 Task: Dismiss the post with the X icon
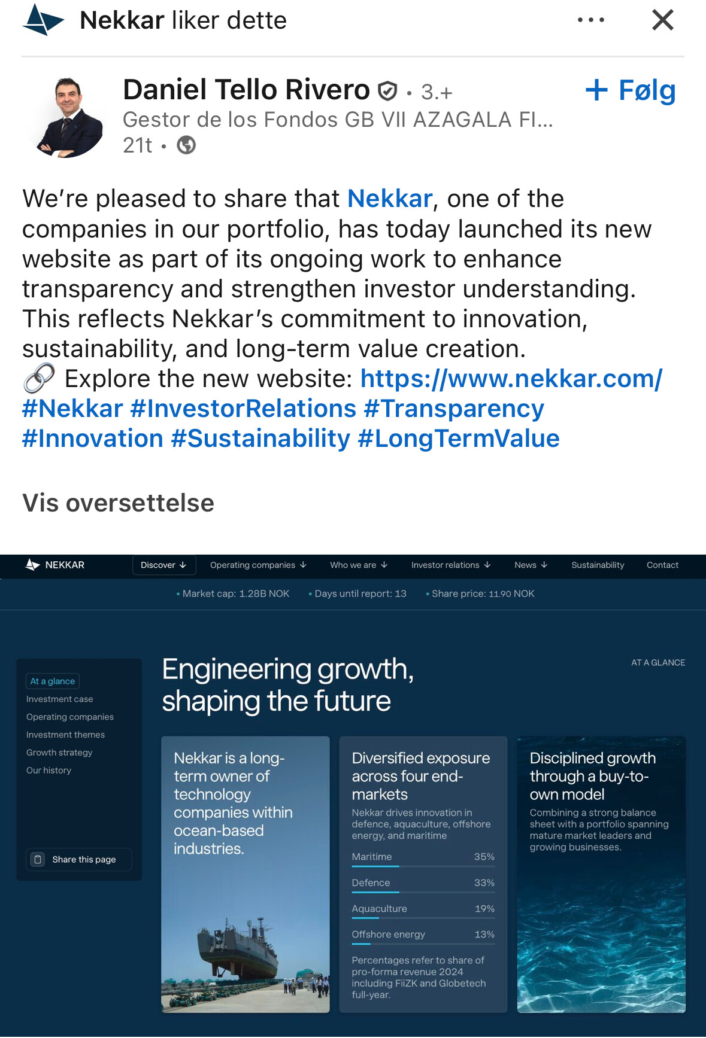pos(662,20)
